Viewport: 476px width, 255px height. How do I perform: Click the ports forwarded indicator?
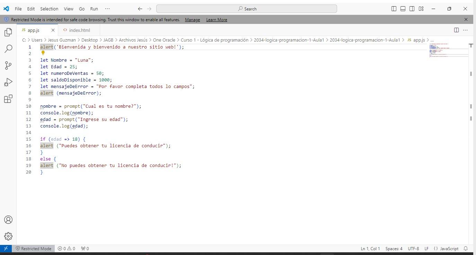85,248
